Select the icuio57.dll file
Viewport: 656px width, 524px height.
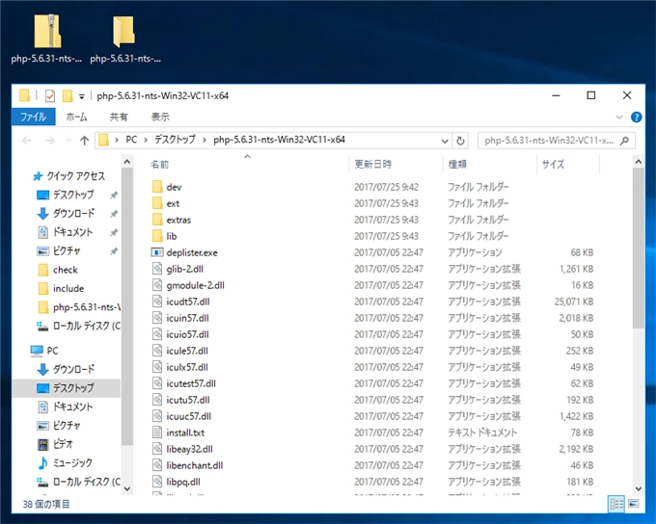click(x=180, y=334)
